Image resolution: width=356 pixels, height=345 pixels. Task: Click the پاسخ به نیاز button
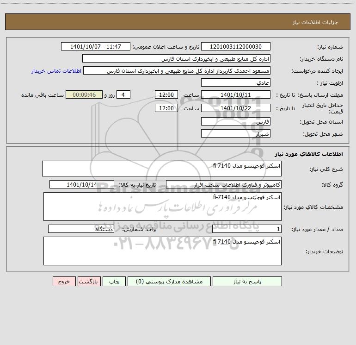click(x=247, y=282)
